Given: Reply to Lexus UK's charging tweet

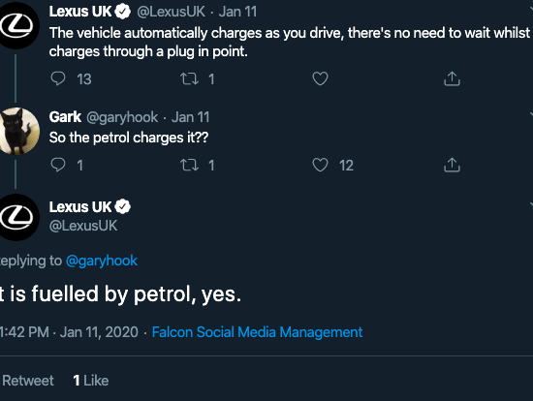Looking at the screenshot, I should pos(58,78).
